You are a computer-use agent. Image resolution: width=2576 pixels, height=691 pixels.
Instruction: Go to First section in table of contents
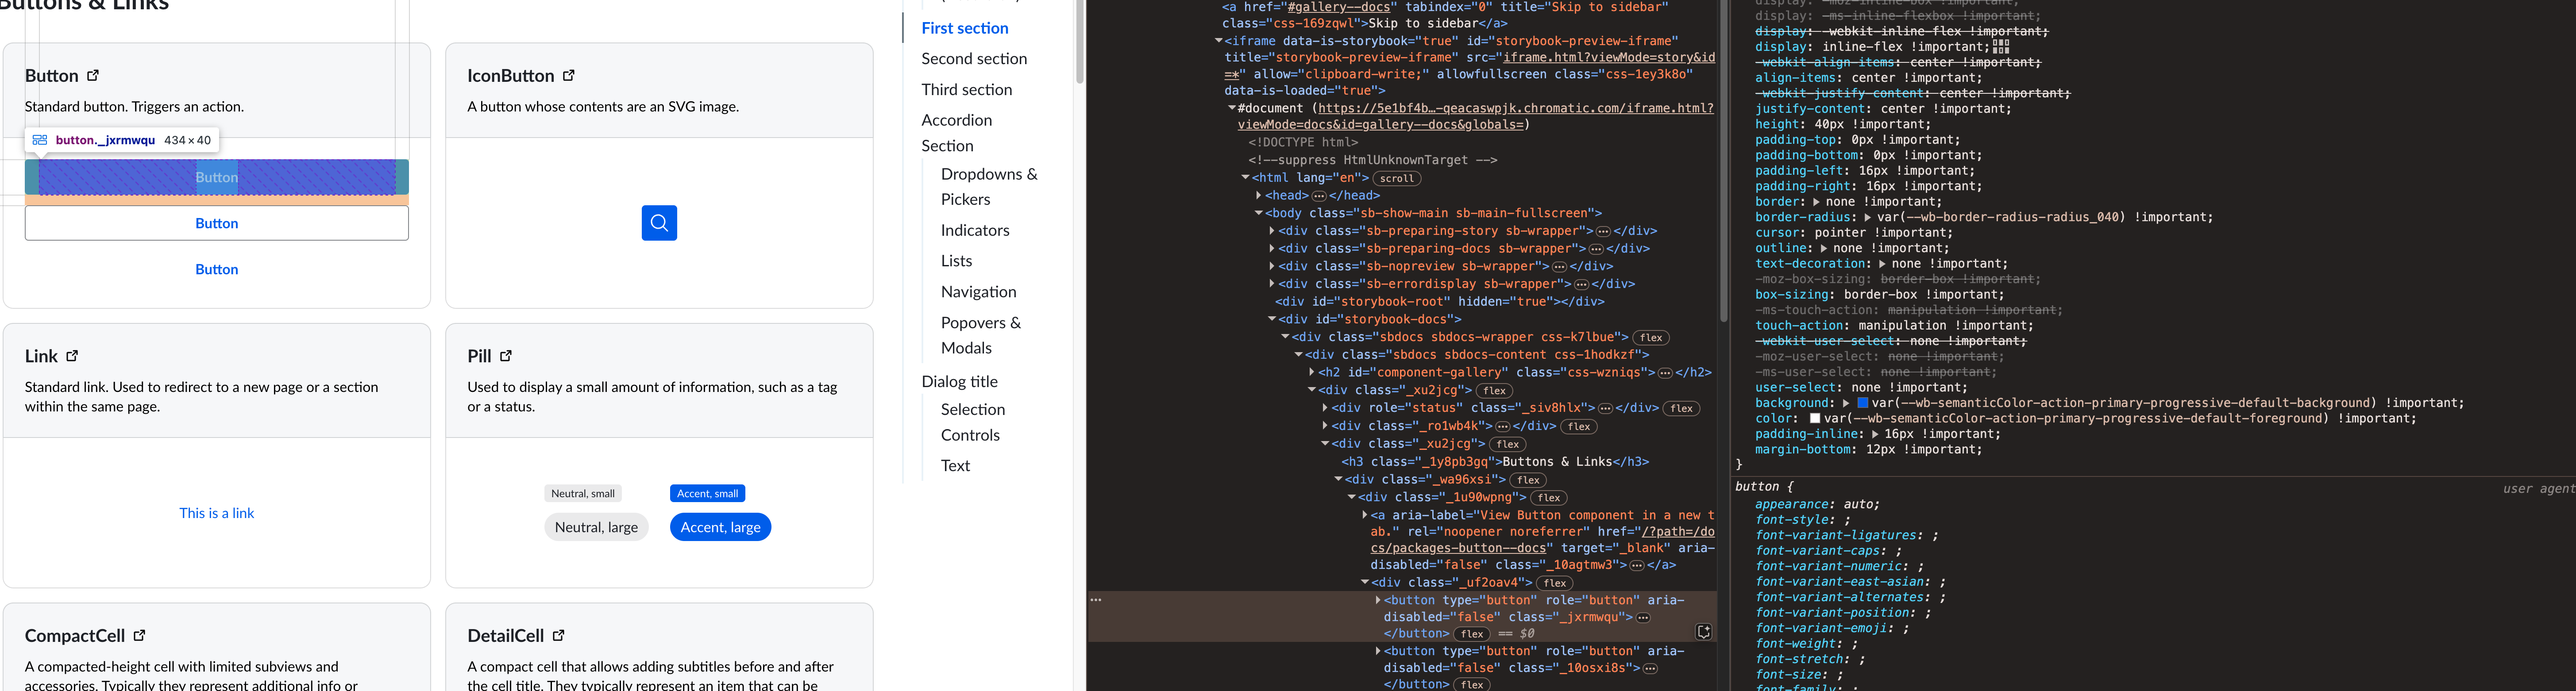pyautogui.click(x=965, y=28)
